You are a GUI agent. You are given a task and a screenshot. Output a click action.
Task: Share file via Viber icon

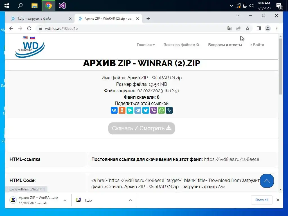point(154,110)
